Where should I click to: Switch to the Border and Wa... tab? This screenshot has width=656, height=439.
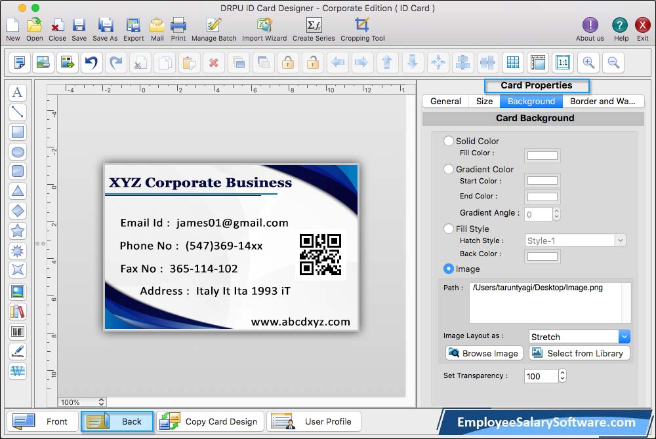pyautogui.click(x=603, y=101)
